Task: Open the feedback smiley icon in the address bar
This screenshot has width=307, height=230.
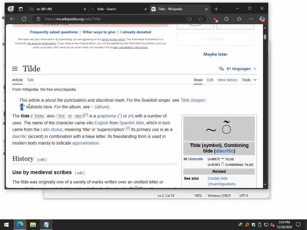Action: click(189, 19)
